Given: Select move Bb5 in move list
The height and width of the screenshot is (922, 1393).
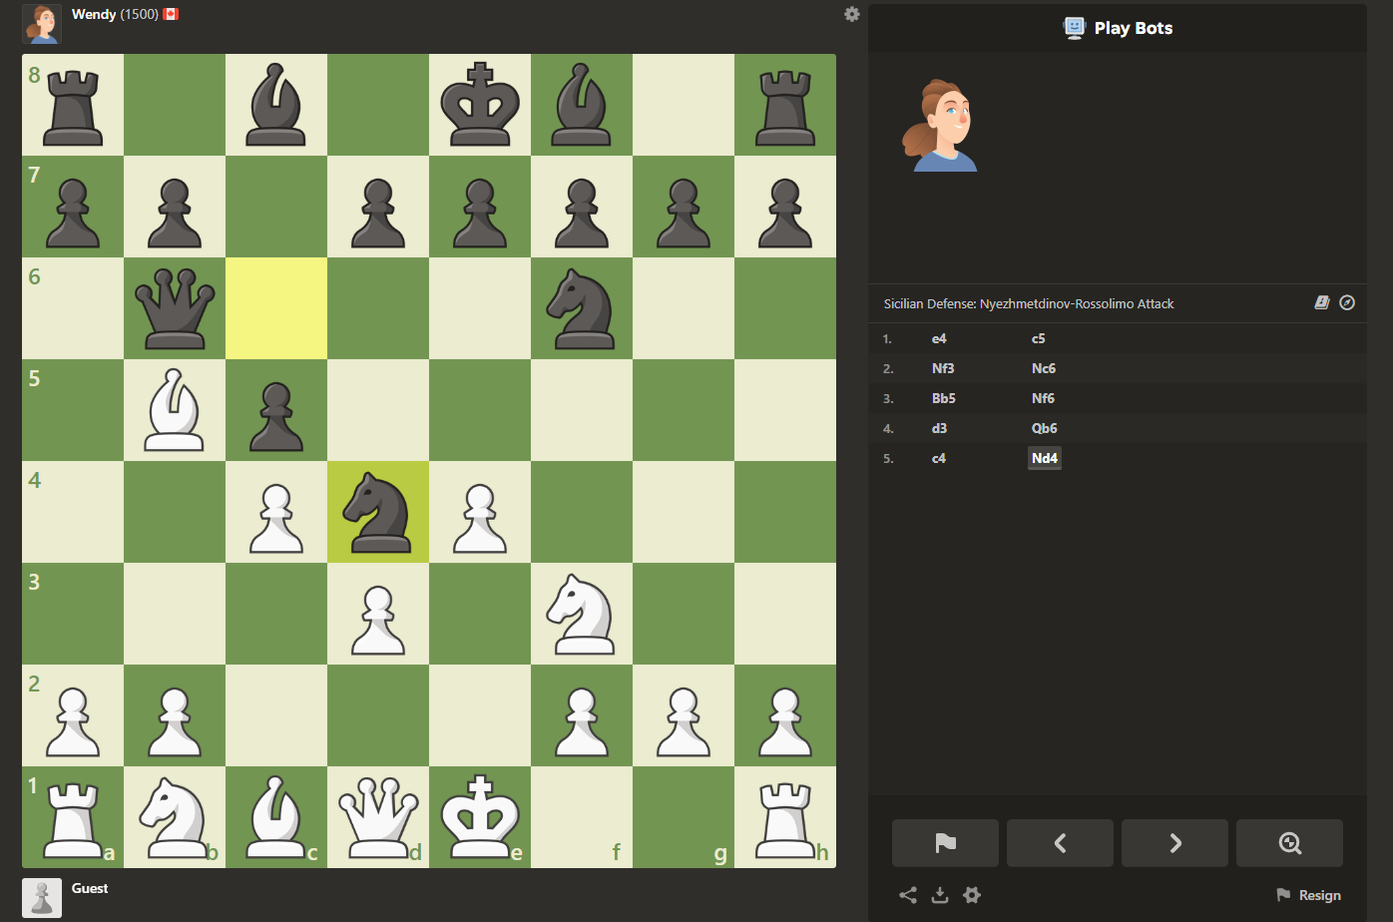Looking at the screenshot, I should [944, 398].
